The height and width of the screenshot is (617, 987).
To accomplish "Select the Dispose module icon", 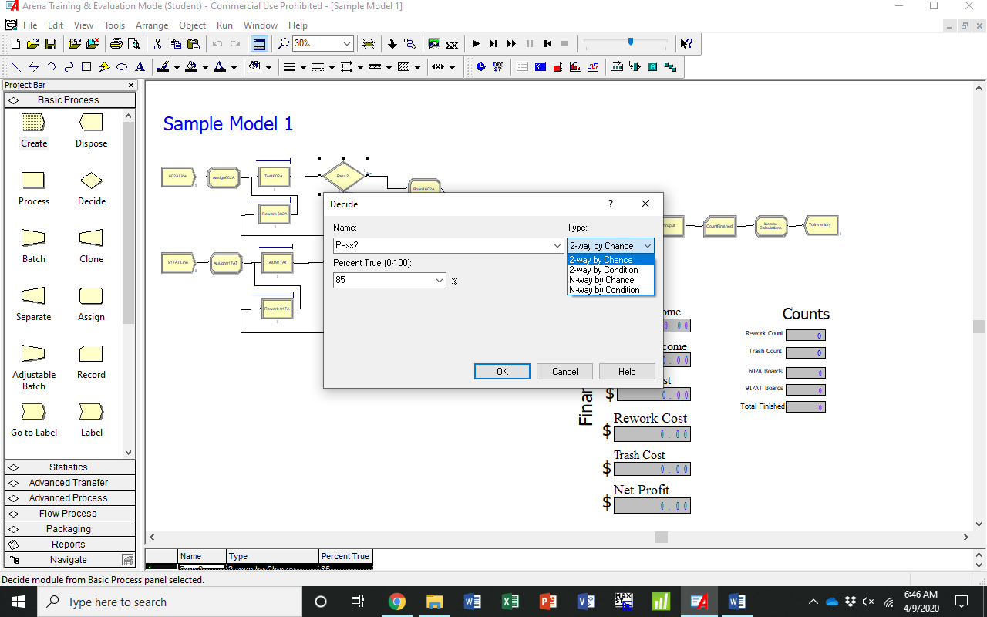I will (91, 122).
